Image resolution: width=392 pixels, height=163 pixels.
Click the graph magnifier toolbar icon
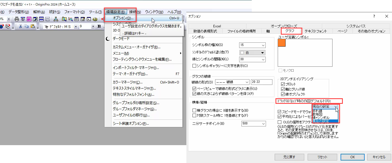(70, 19)
